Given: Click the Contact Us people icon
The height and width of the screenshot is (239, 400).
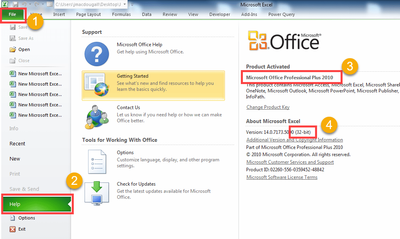Looking at the screenshot, I should [x=97, y=117].
